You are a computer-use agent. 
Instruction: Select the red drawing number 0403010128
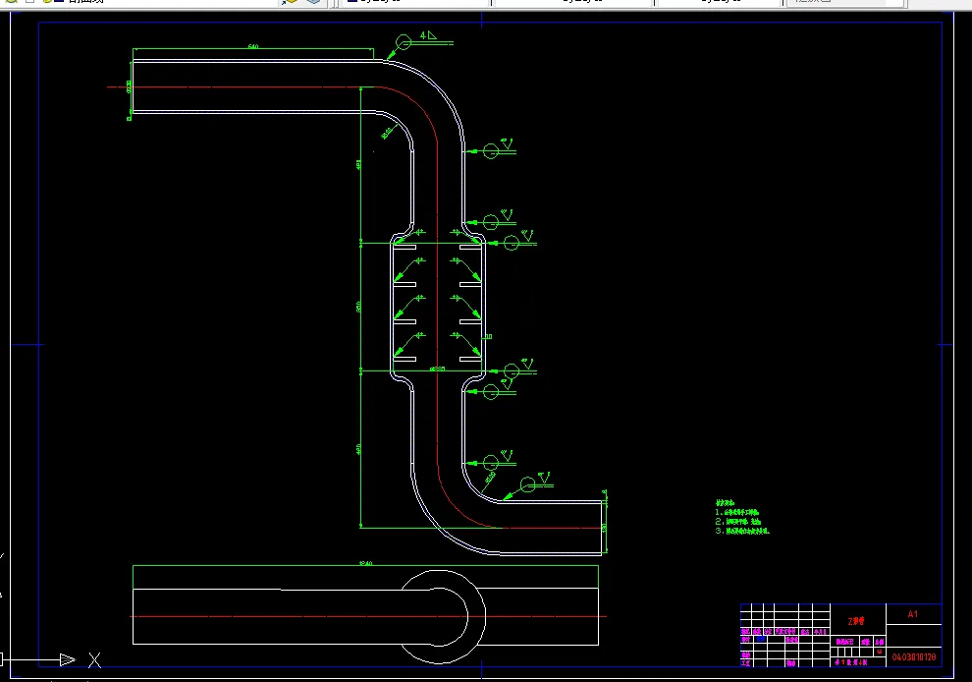(x=914, y=657)
